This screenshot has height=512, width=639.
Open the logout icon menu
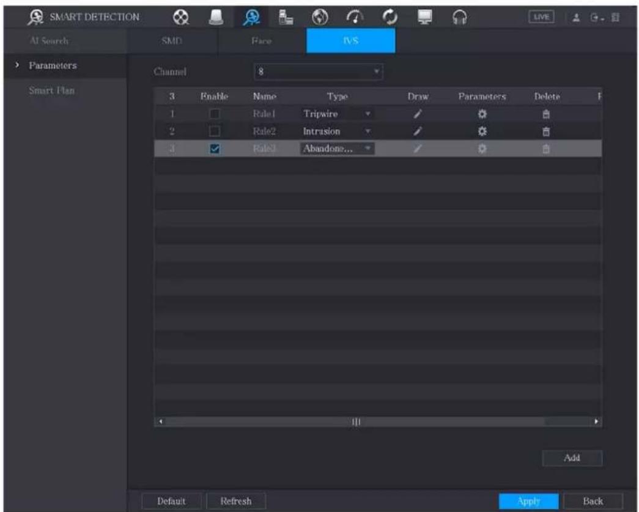click(x=597, y=18)
